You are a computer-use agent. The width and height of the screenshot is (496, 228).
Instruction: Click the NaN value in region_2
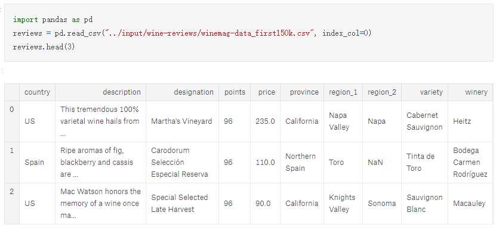pos(375,162)
